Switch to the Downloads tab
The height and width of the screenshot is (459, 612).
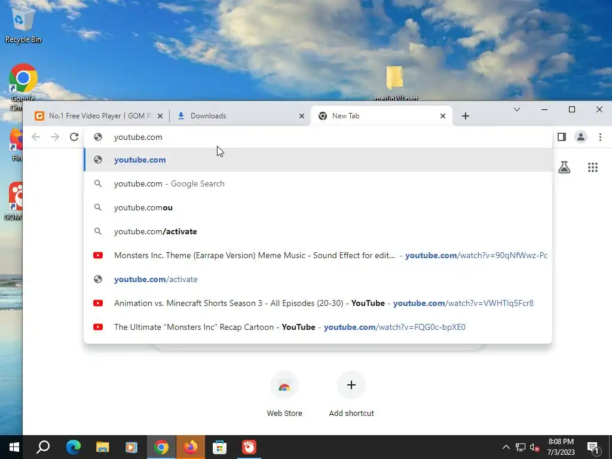(x=240, y=116)
